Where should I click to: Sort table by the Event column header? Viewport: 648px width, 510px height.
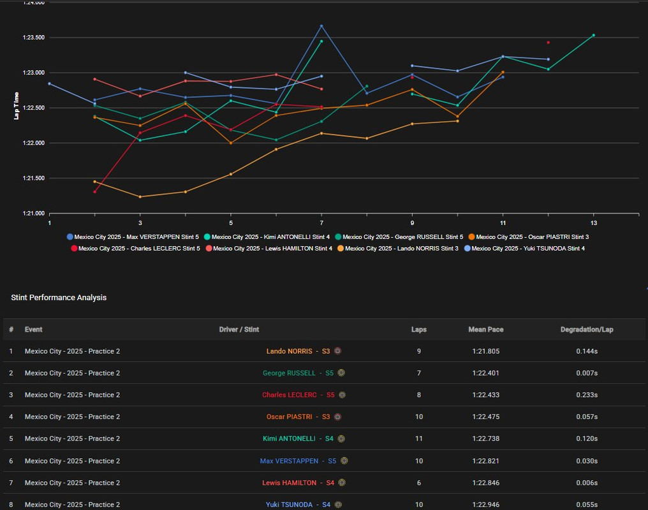[33, 330]
